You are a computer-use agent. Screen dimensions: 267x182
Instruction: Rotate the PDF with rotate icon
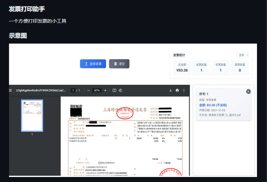coord(120,90)
